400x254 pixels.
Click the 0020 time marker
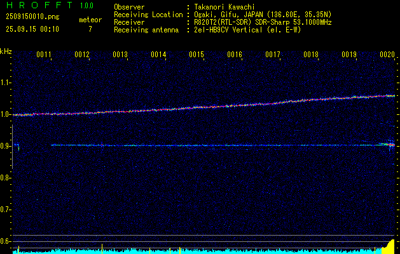pyautogui.click(x=387, y=54)
